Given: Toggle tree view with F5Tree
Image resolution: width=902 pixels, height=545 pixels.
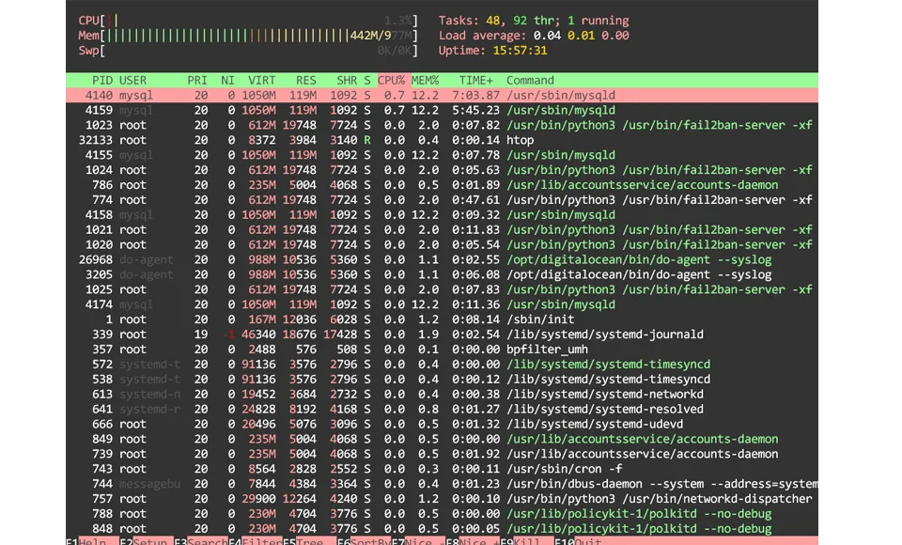Looking at the screenshot, I should click(310, 542).
